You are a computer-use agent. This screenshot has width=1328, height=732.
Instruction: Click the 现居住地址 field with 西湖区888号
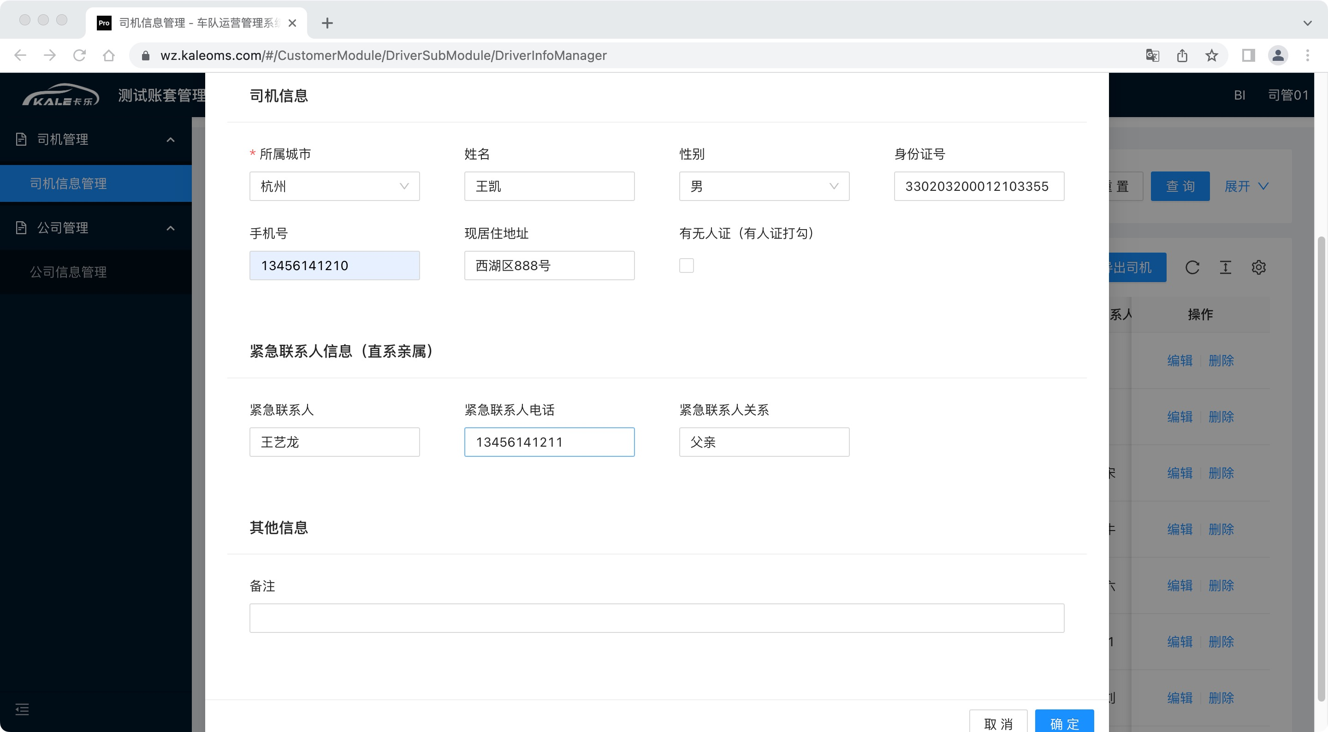549,266
